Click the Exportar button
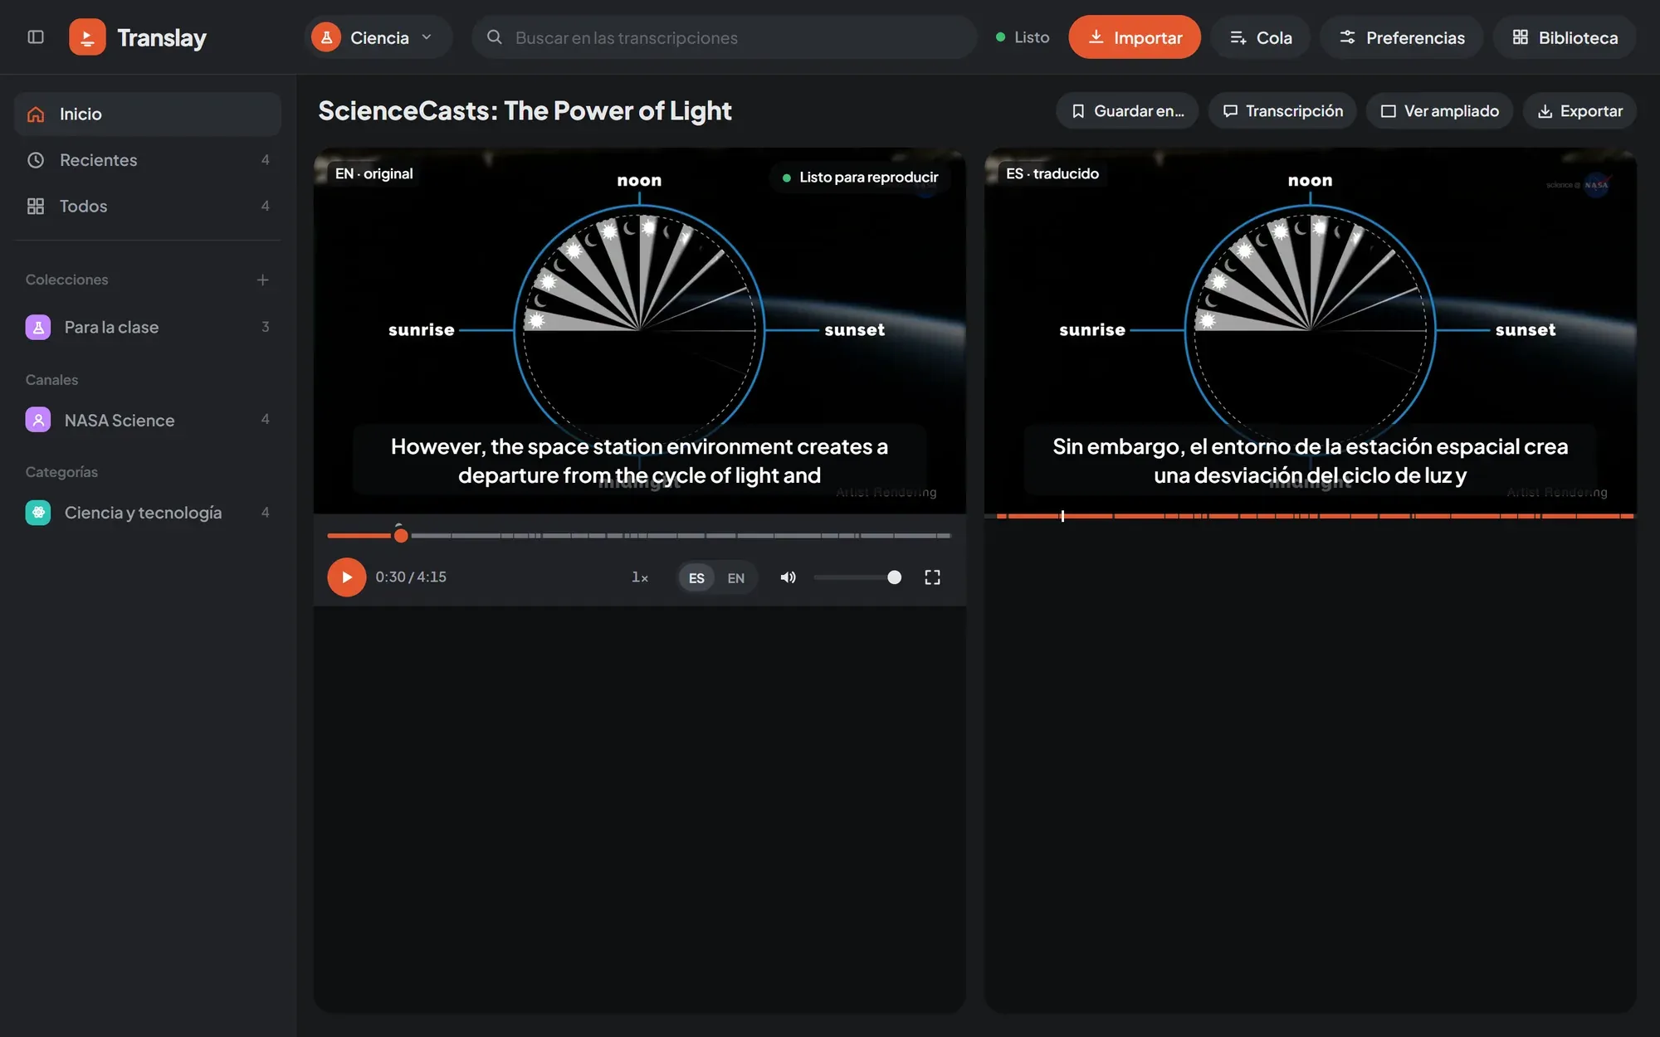1660x1037 pixels. coord(1579,111)
